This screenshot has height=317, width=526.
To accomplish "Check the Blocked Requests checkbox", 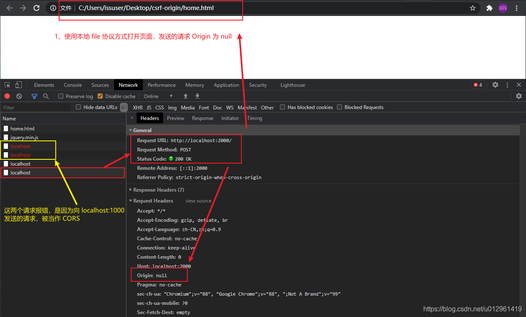I will pyautogui.click(x=339, y=107).
